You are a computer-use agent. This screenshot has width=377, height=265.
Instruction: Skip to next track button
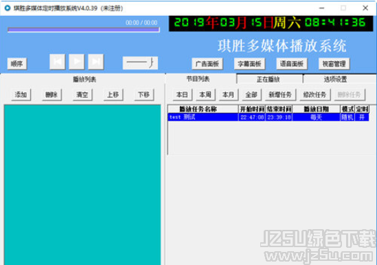coord(96,62)
